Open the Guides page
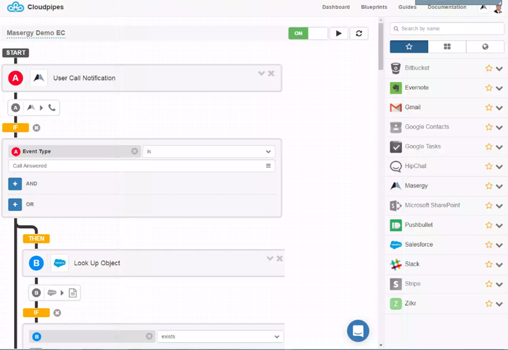The image size is (508, 350). pyautogui.click(x=407, y=7)
